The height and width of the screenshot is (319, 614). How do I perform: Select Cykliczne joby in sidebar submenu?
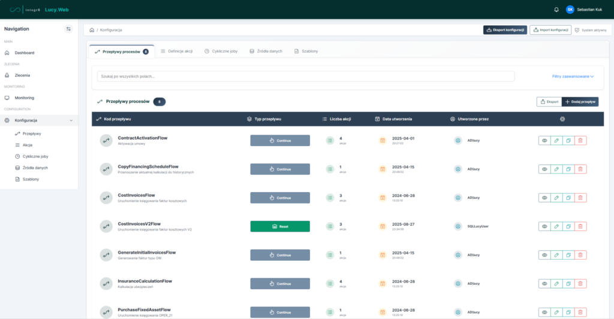tap(35, 156)
